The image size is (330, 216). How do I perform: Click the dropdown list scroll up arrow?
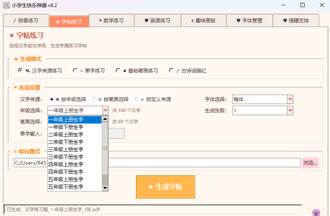[105, 119]
